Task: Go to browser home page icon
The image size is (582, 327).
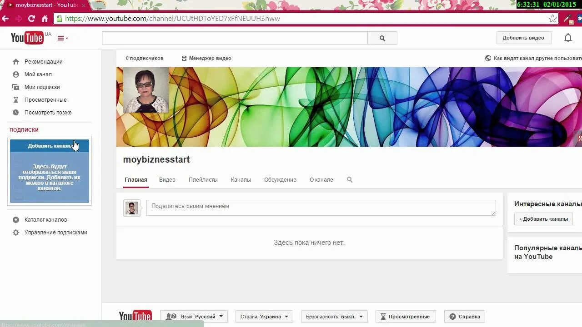Action: point(45,19)
